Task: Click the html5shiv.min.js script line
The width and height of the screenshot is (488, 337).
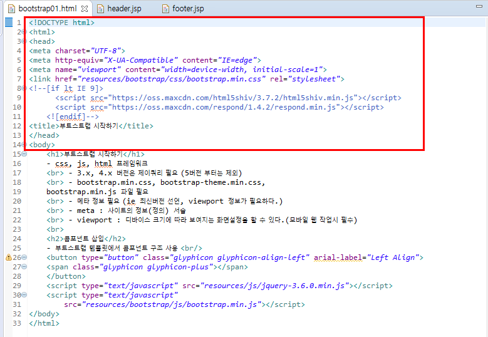Action: pyautogui.click(x=229, y=98)
